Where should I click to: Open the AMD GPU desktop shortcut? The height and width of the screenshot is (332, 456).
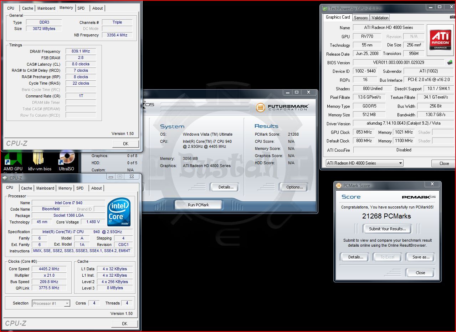13,161
